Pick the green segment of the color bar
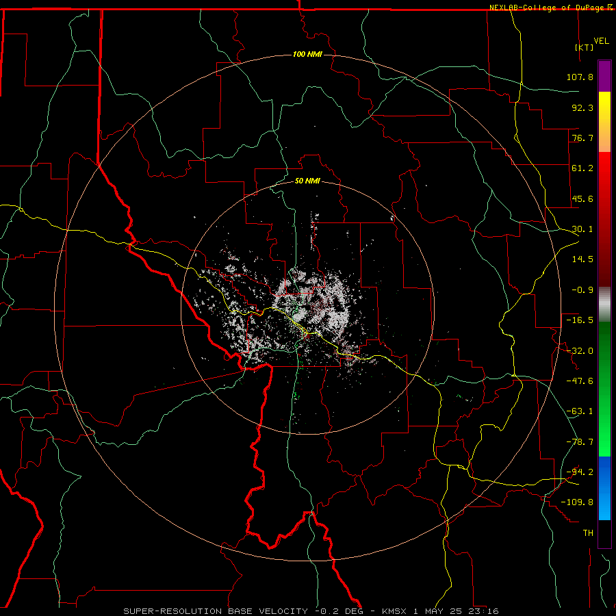The image size is (616, 616). 604,389
